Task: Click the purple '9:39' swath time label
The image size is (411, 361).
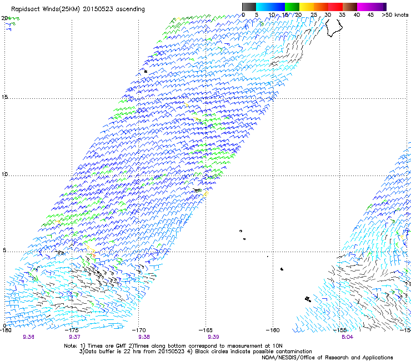Action: pyautogui.click(x=213, y=337)
